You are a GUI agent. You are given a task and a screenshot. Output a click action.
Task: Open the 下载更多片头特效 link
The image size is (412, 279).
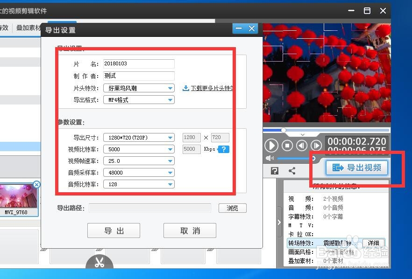[211, 88]
